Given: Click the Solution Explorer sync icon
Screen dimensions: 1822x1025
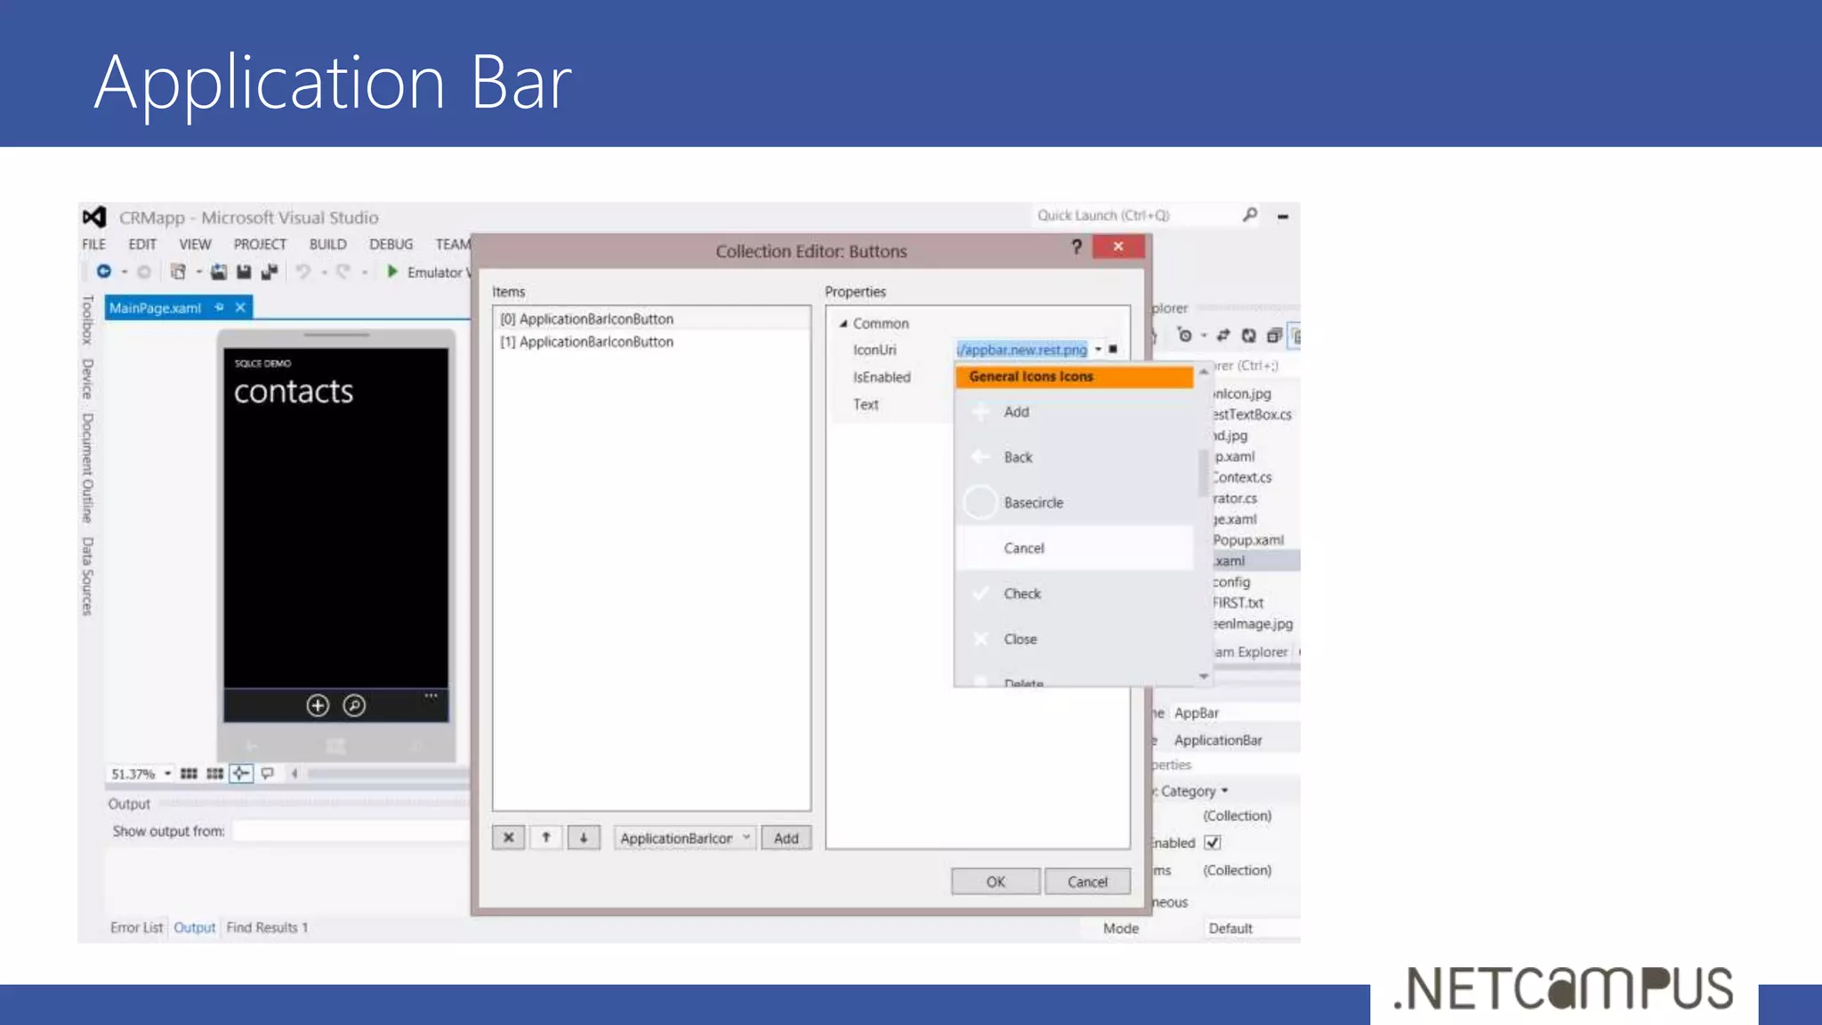Looking at the screenshot, I should point(1223,335).
